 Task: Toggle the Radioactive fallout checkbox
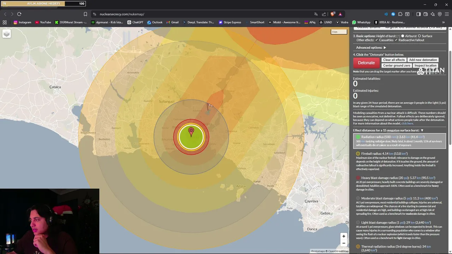[x=396, y=40]
